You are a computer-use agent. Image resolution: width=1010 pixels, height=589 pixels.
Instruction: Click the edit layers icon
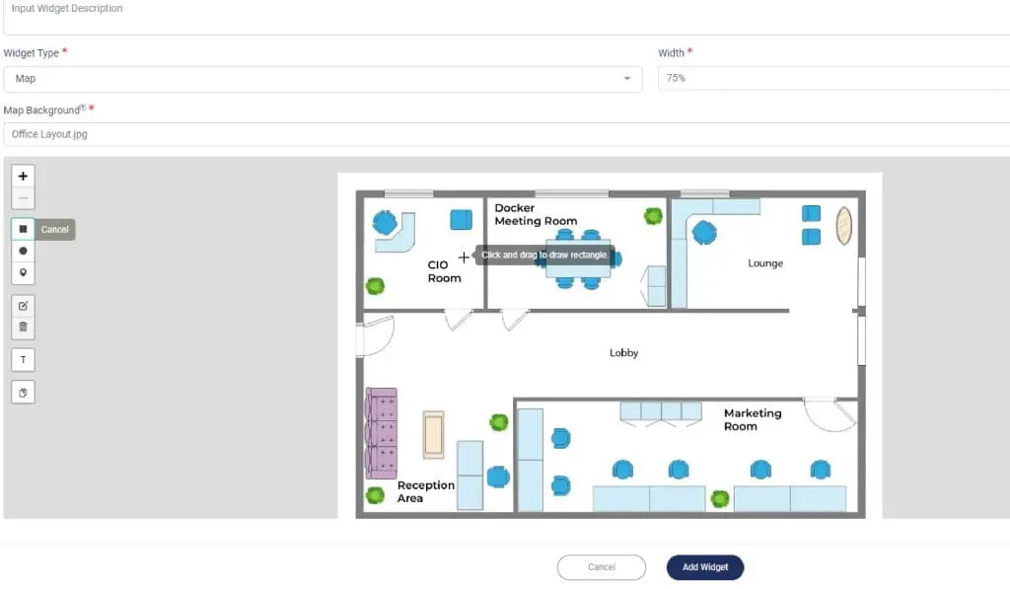point(23,305)
